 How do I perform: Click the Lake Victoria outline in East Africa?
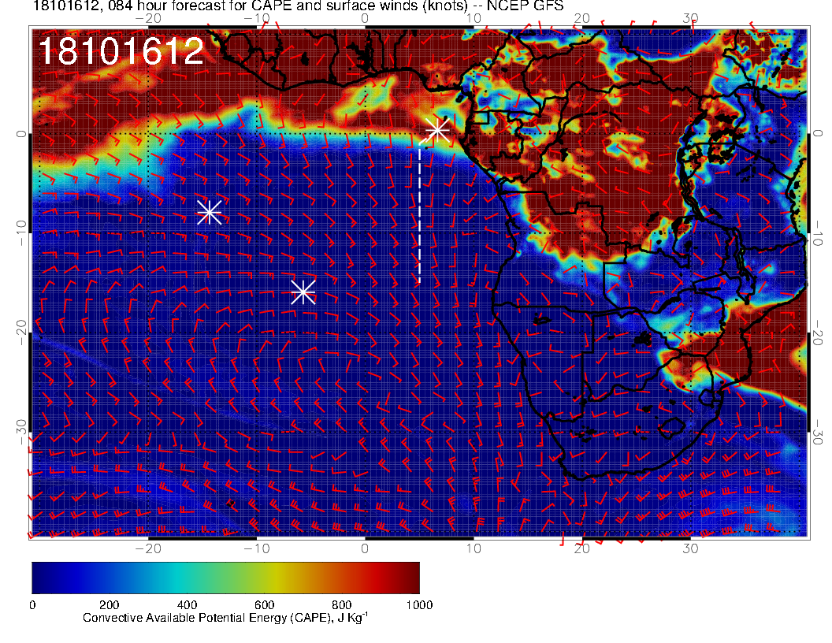(x=721, y=147)
